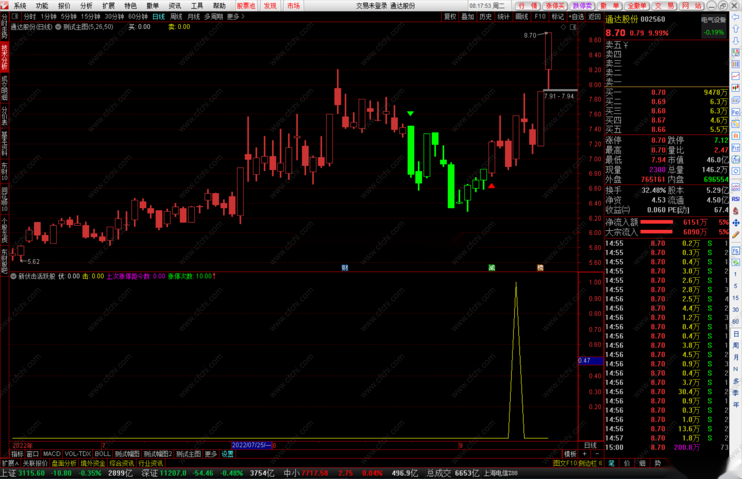Image resolution: width=742 pixels, height=479 pixels.
Task: Toggle the panel layout icon beside 分时
Action: 15,16
